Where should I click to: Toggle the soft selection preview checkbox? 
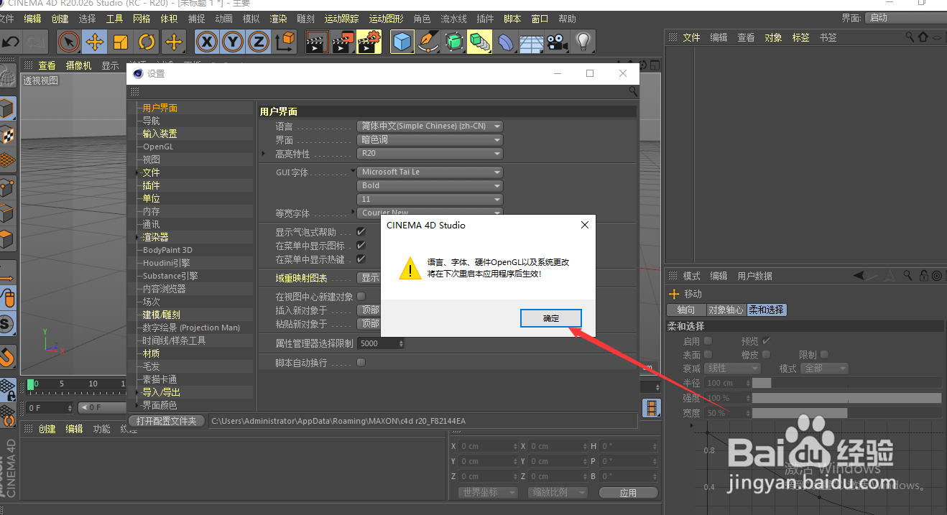767,340
